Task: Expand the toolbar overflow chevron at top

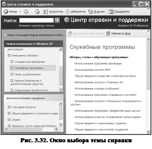Action: coord(148,9)
